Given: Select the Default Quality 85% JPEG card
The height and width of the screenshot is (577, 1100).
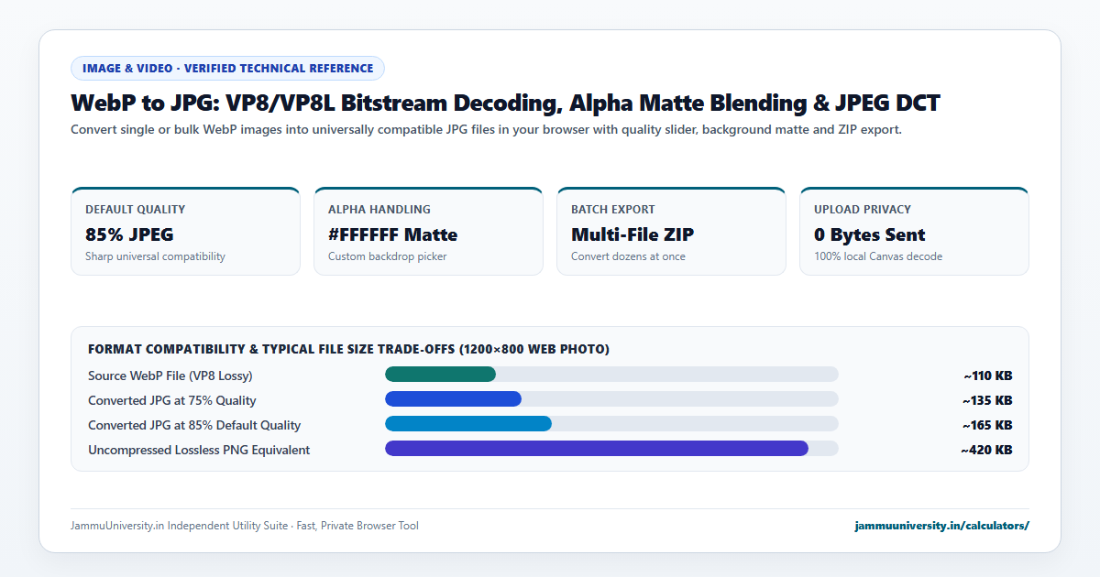Looking at the screenshot, I should tap(185, 231).
